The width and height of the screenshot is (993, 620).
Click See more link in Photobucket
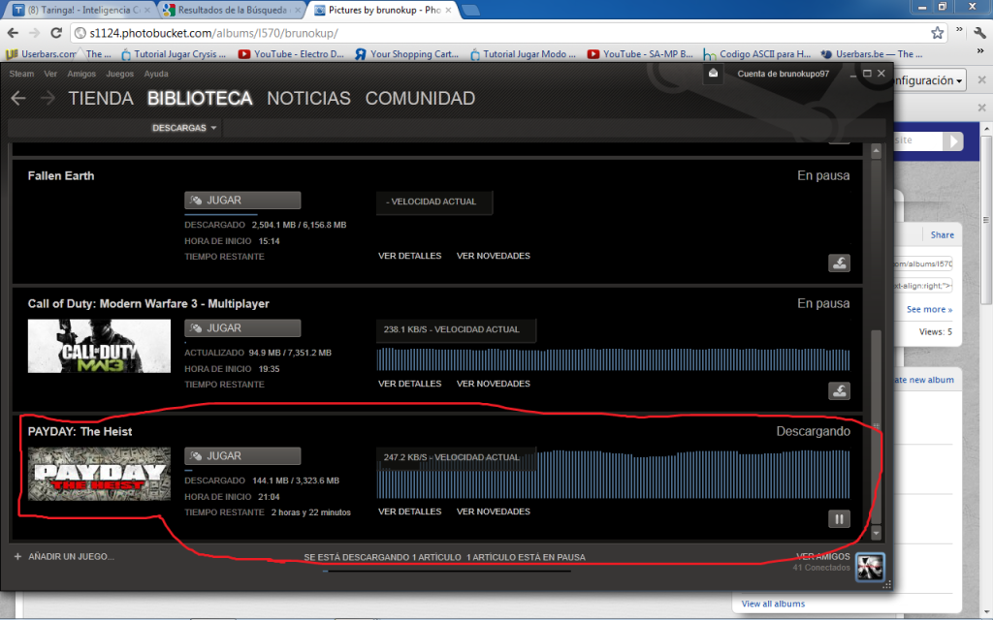(929, 309)
